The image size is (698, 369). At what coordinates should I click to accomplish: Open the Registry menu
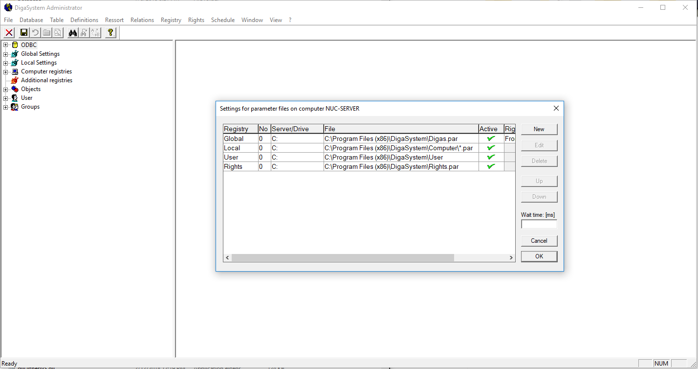click(171, 20)
